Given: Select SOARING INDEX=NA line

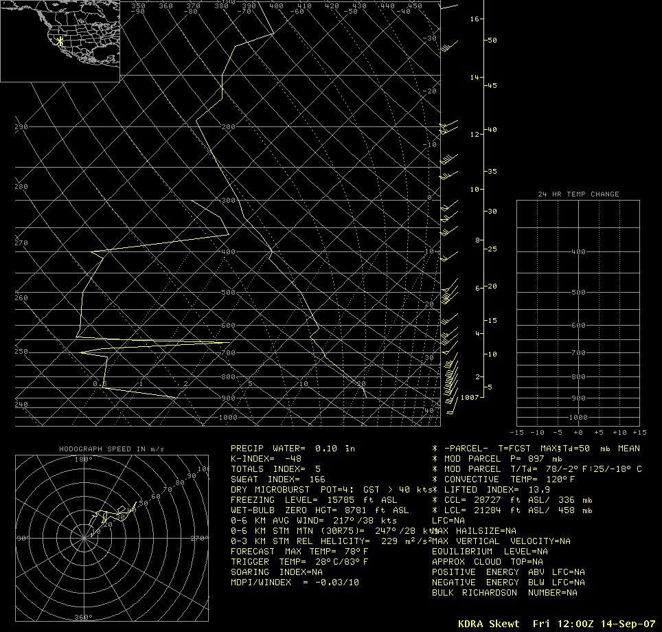Looking at the screenshot, I should click(277, 572).
